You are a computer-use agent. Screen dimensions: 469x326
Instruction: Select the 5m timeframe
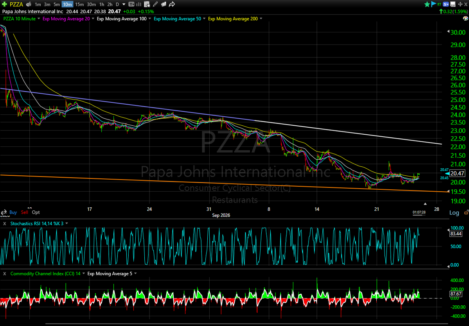coord(57,4)
